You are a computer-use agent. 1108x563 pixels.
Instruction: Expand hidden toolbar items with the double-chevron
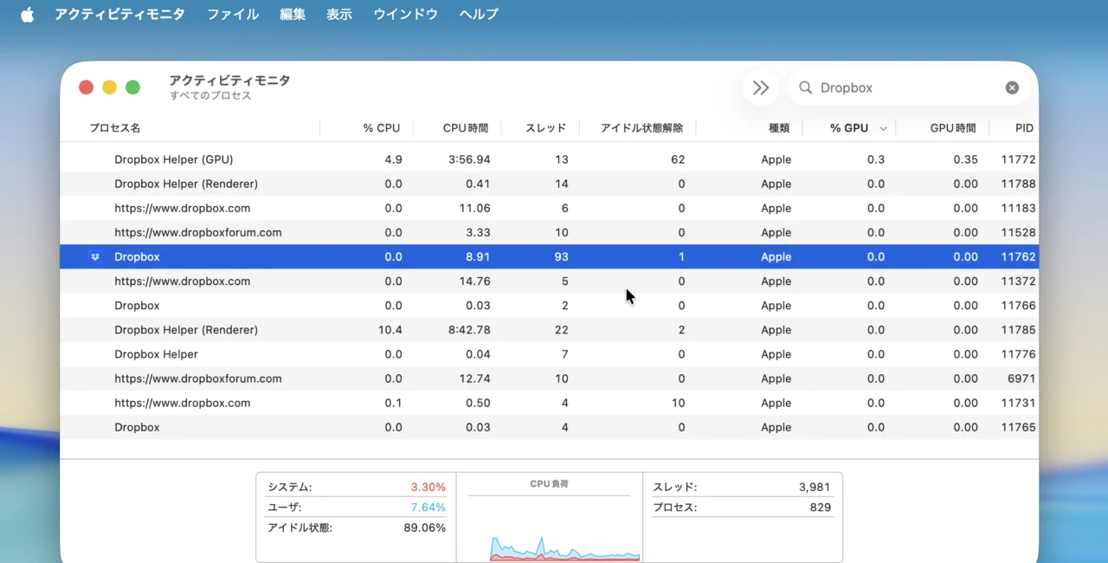760,87
